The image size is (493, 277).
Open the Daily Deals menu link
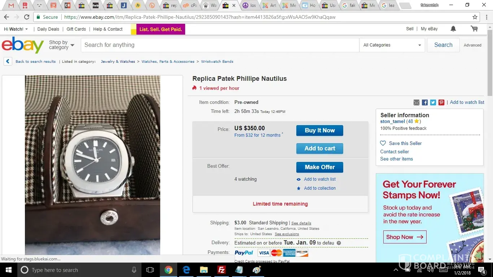click(48, 29)
